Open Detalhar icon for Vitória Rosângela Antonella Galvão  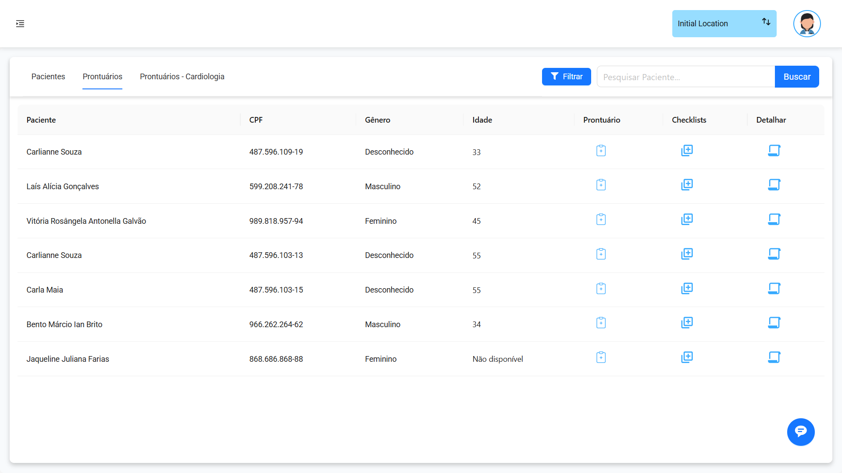[774, 219]
